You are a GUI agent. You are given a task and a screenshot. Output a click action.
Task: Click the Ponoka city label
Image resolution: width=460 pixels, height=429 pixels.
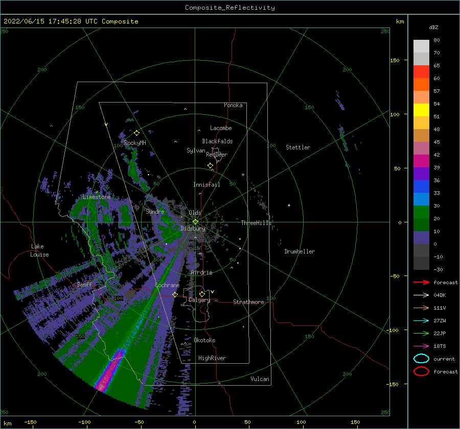(x=233, y=105)
